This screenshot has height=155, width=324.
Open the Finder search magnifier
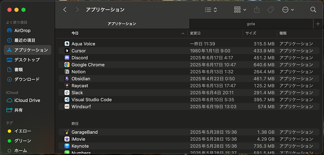pyautogui.click(x=313, y=10)
